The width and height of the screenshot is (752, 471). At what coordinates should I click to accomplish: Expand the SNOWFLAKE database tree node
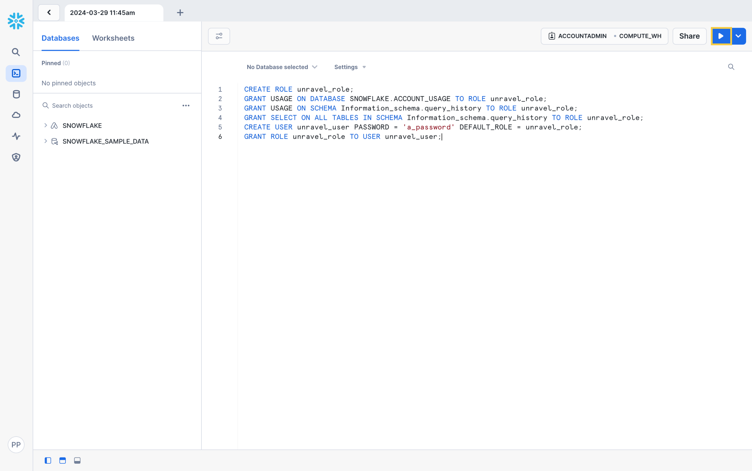46,125
